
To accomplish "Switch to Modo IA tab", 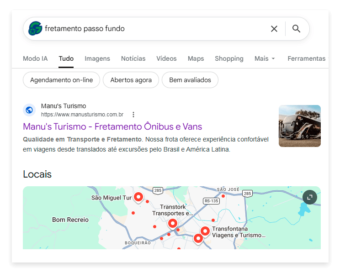I will [x=35, y=58].
